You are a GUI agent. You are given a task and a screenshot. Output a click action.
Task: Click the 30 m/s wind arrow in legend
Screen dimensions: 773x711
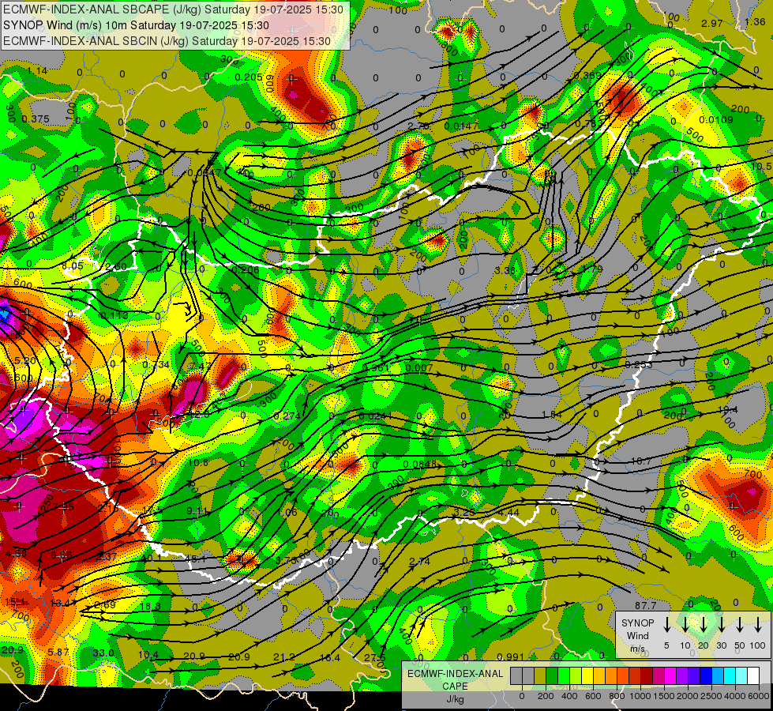722,625
